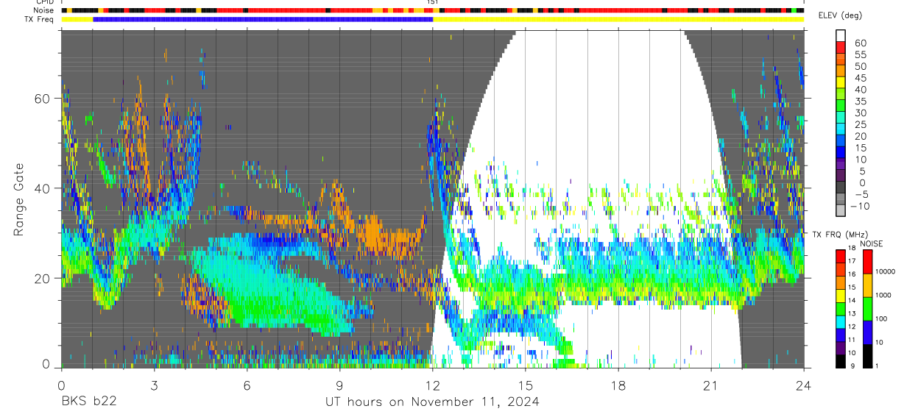Click the 100 value on NOISE scale
Screen dimensions: 904x417
coord(880,319)
